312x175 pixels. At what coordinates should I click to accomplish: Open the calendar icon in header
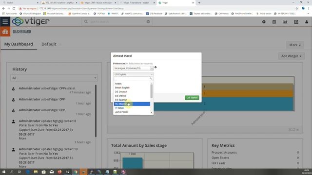(274, 22)
